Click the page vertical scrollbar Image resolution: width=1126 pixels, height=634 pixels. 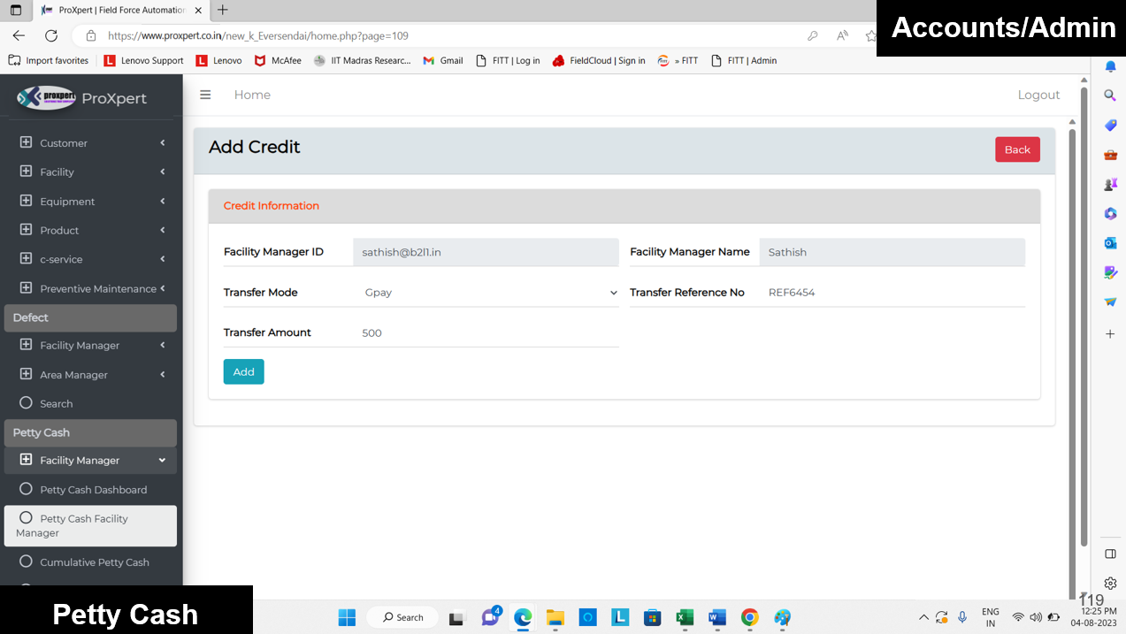[x=1072, y=336]
